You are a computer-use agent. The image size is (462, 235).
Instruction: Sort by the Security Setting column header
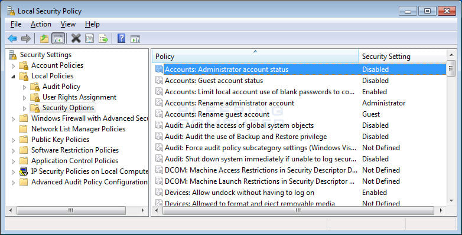402,57
